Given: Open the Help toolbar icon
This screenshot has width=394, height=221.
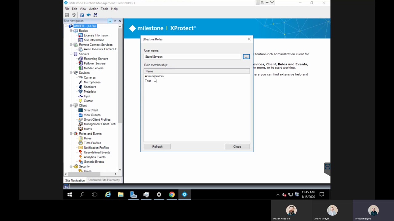Looking at the screenshot, I should coord(82,15).
